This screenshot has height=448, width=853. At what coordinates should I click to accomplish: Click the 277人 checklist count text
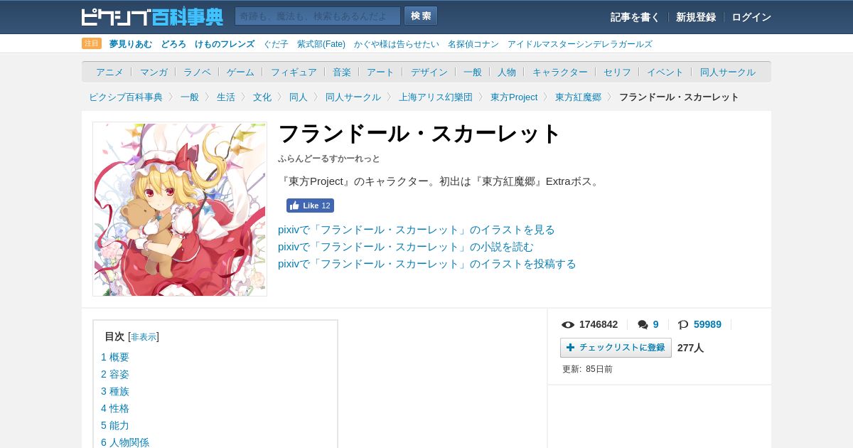690,348
